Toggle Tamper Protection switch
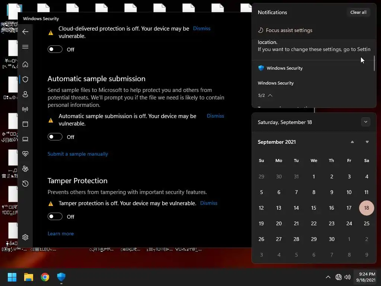Viewport: 381px width, 286px height. [55, 216]
